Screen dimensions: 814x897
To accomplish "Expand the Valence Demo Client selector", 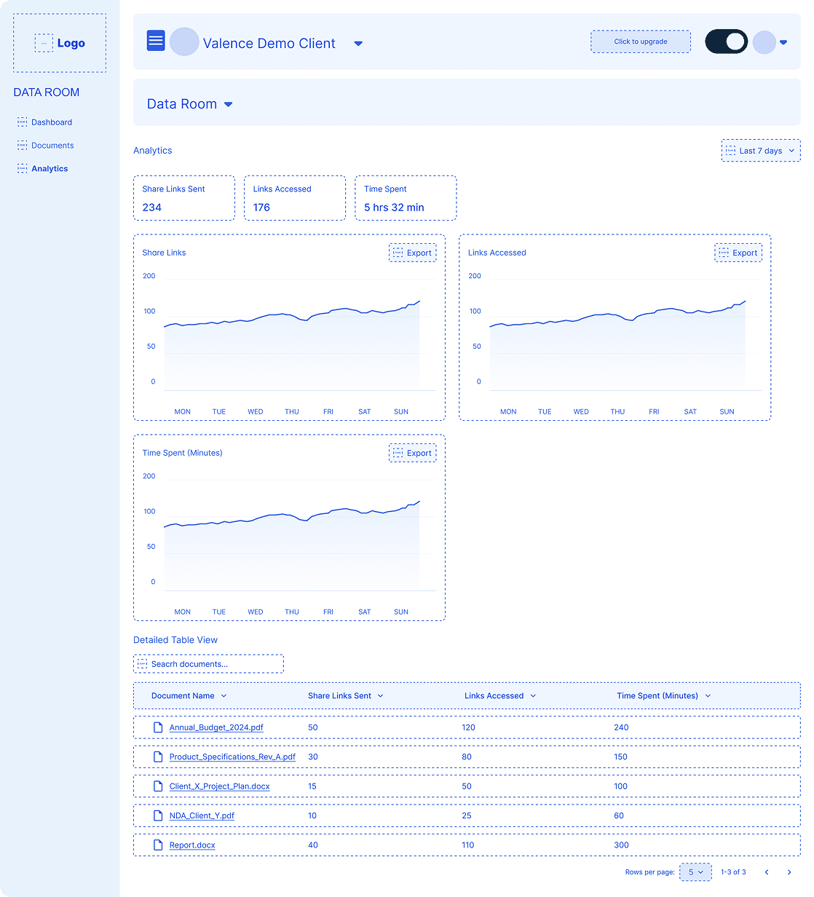I will (x=357, y=44).
